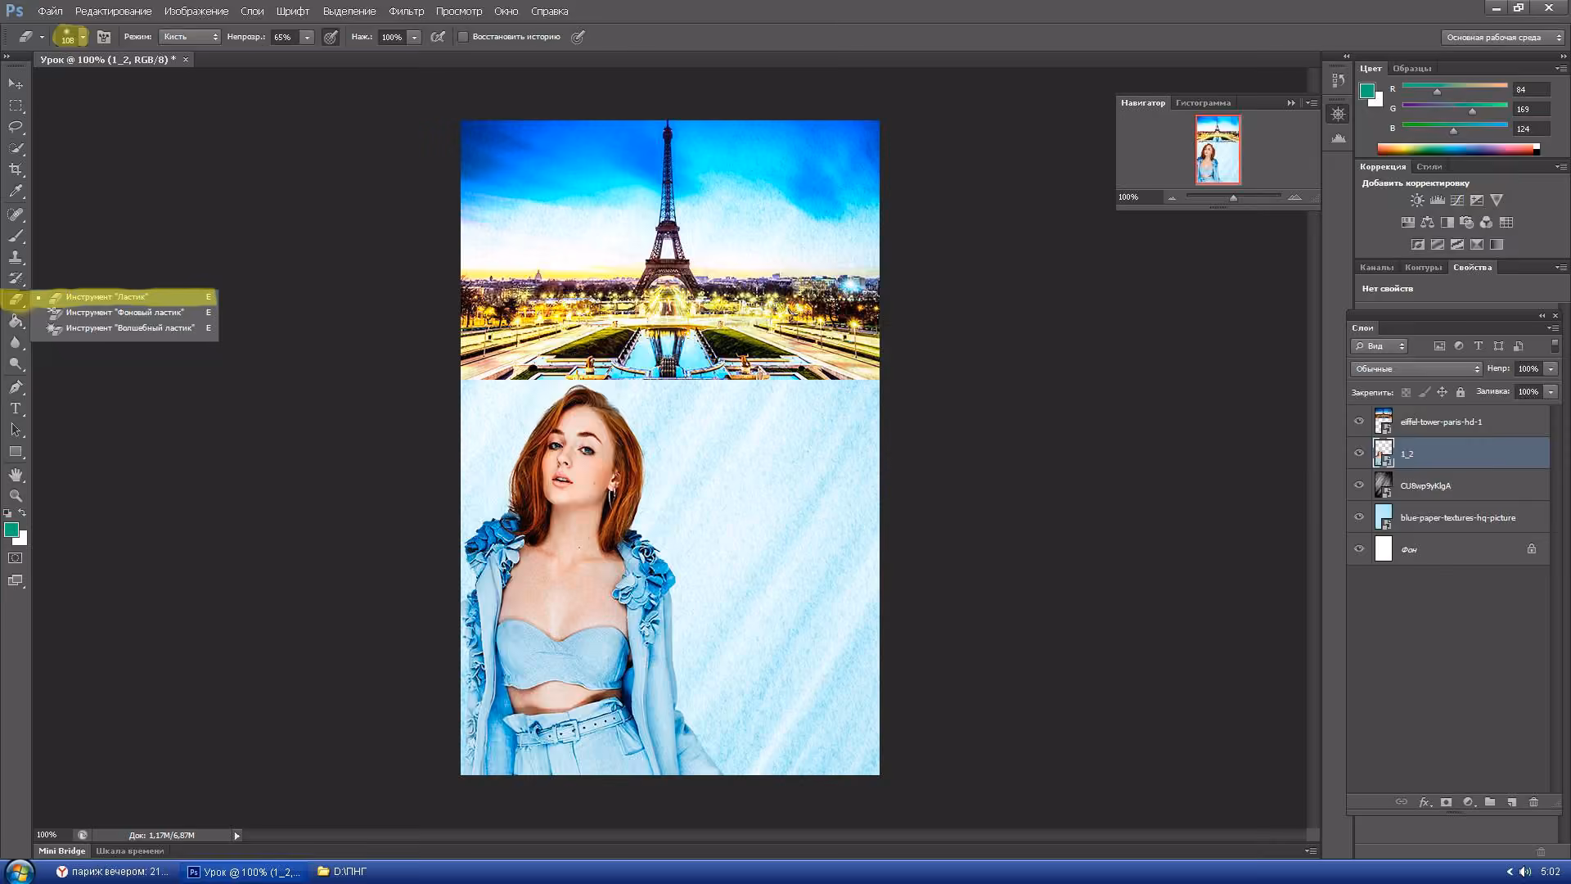Viewport: 1571px width, 884px height.
Task: Open the Режим mode dropdown
Action: pyautogui.click(x=190, y=37)
